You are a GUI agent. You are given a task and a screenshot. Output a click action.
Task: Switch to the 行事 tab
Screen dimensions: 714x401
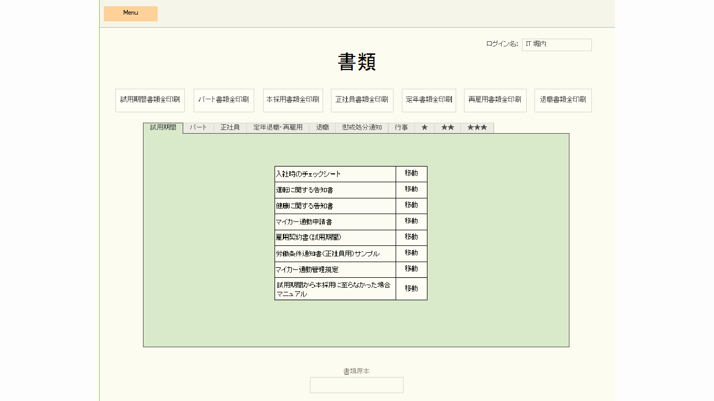click(x=402, y=128)
